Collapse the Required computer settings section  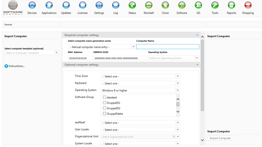(x=197, y=35)
